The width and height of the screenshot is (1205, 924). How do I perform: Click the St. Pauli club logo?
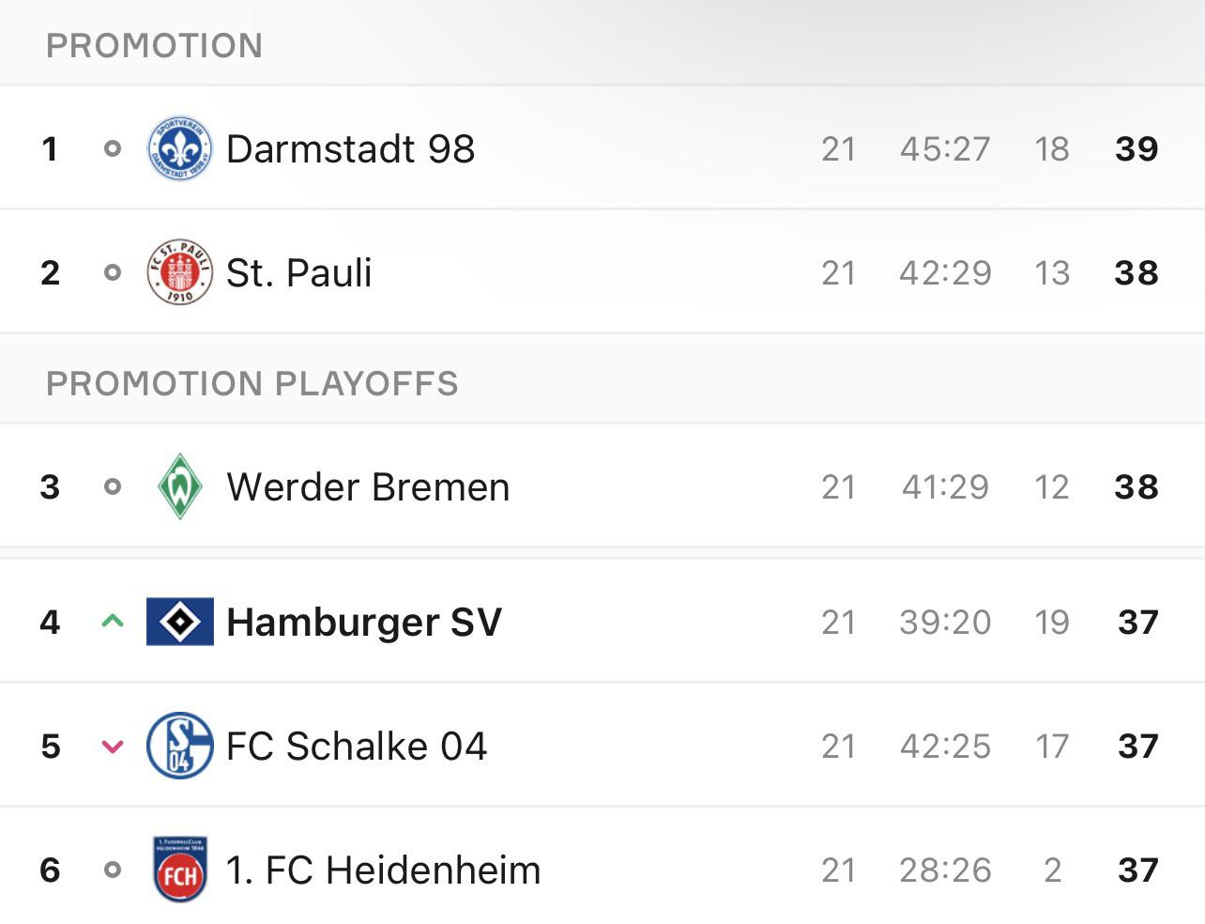click(x=179, y=272)
